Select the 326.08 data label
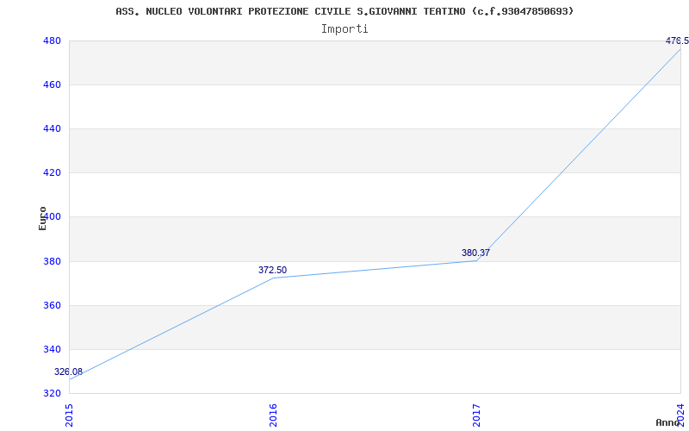The image size is (689, 431). (x=69, y=372)
